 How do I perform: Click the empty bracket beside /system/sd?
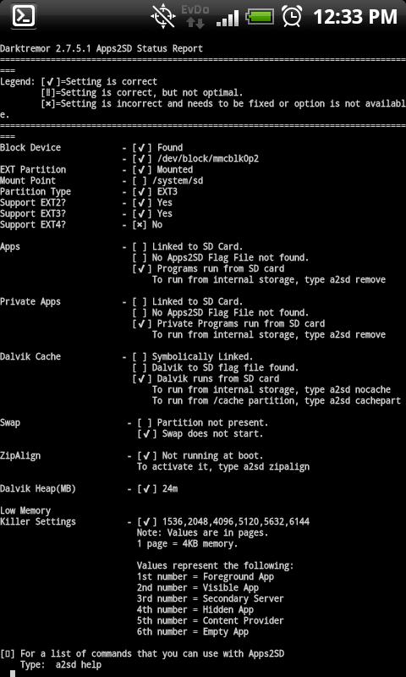(142, 181)
